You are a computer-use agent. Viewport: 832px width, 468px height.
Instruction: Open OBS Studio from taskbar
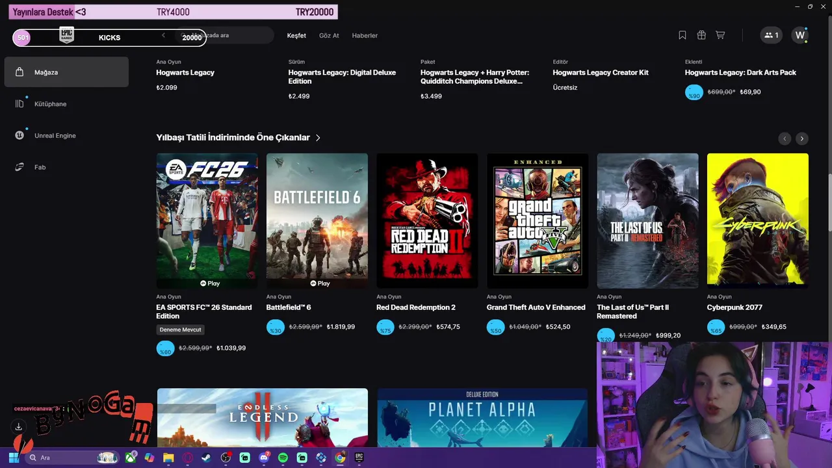point(226,458)
